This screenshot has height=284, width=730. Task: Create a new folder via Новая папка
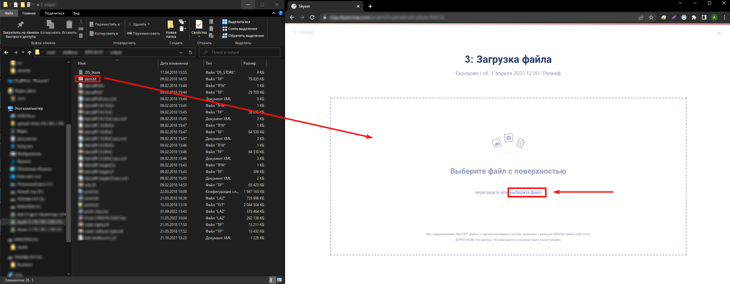click(x=171, y=28)
